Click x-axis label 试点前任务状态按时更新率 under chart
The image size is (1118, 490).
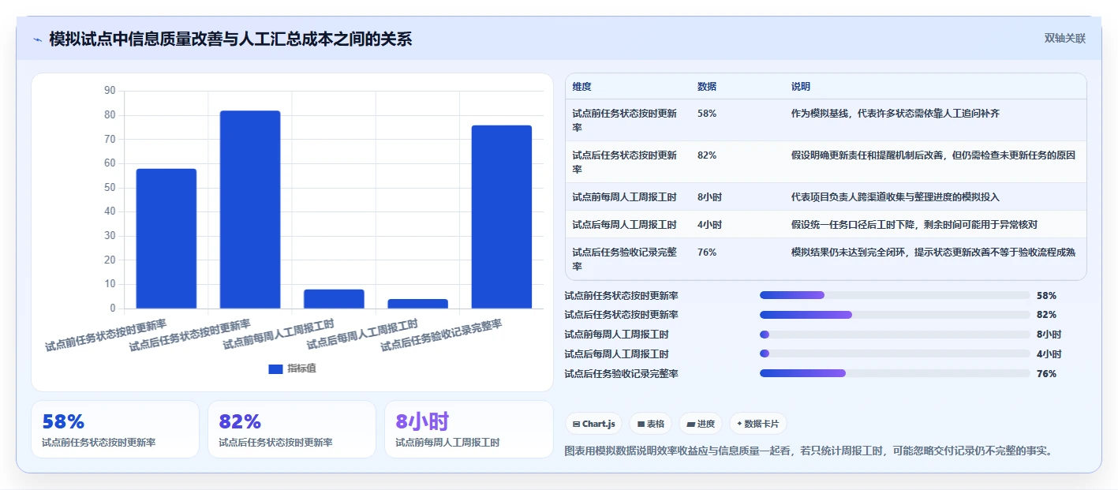[106, 335]
